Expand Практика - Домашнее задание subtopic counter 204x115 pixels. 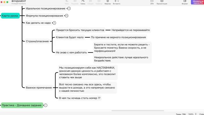coord(46,105)
